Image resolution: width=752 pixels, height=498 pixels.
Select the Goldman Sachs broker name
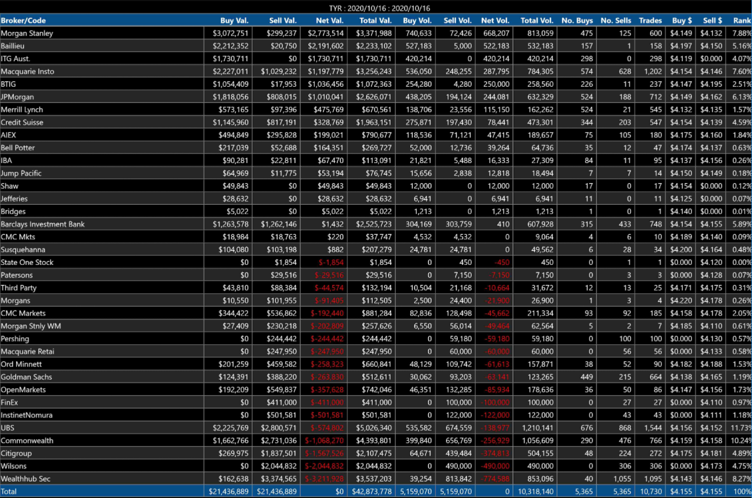pos(25,377)
